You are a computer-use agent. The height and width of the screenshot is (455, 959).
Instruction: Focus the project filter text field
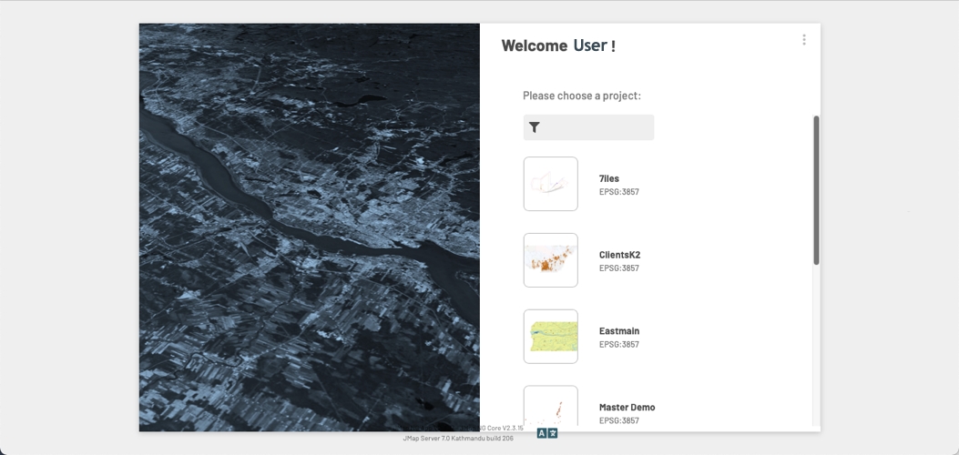597,127
